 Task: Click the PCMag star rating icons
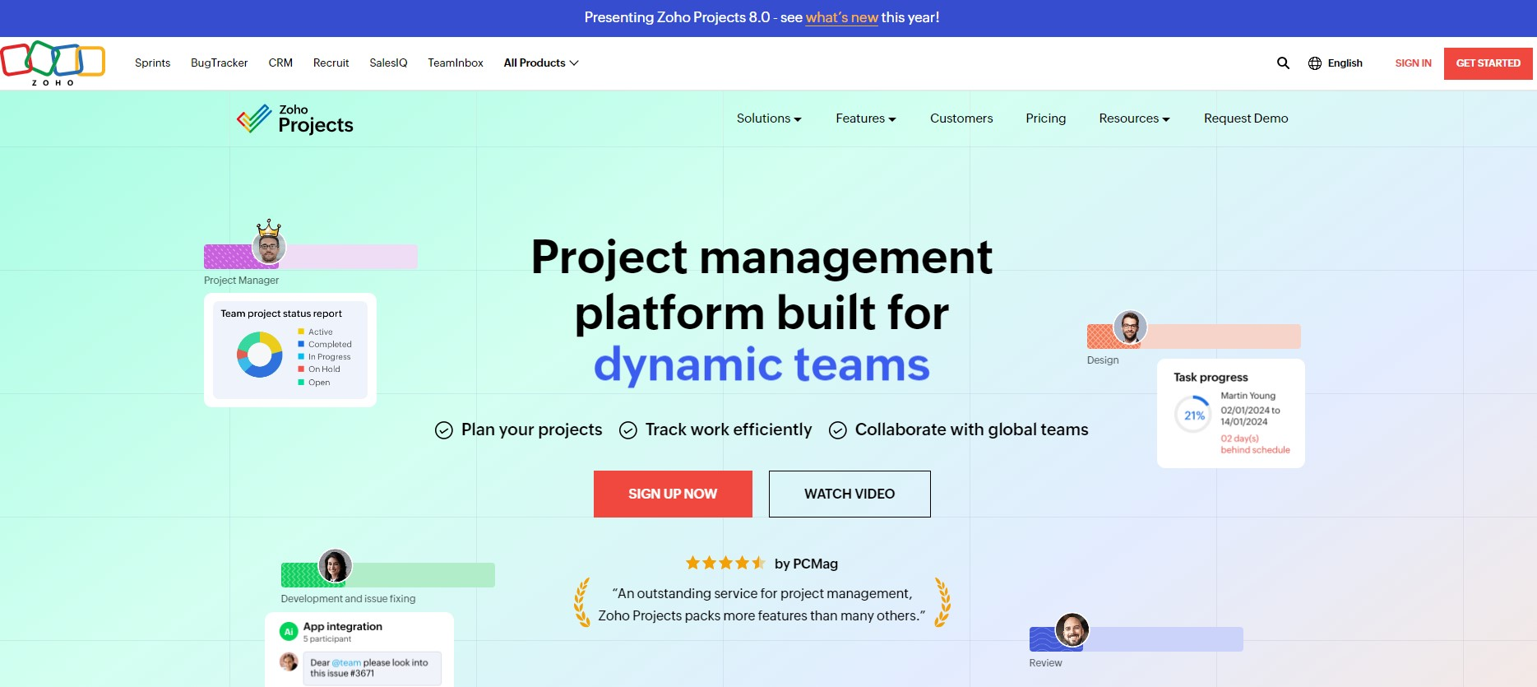pos(725,563)
